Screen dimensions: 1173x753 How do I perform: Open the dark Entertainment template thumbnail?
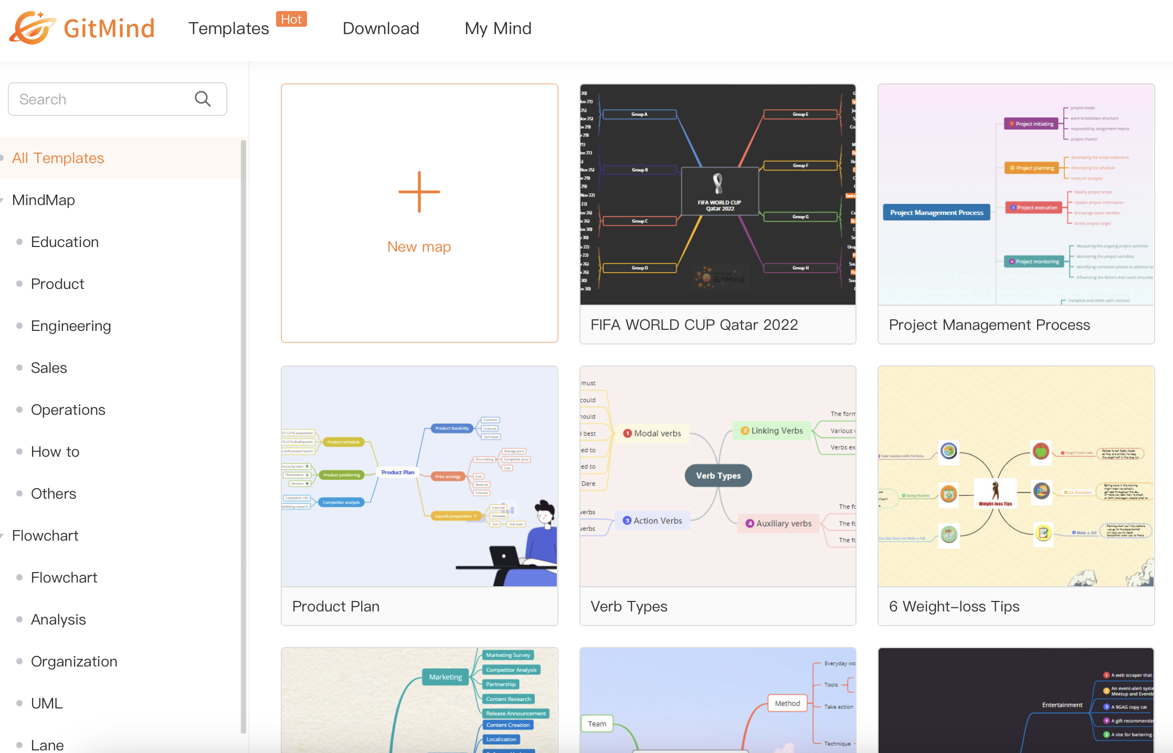coord(1016,701)
